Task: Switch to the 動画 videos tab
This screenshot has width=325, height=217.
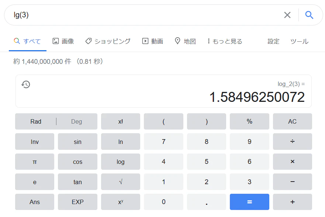Action: pyautogui.click(x=153, y=41)
